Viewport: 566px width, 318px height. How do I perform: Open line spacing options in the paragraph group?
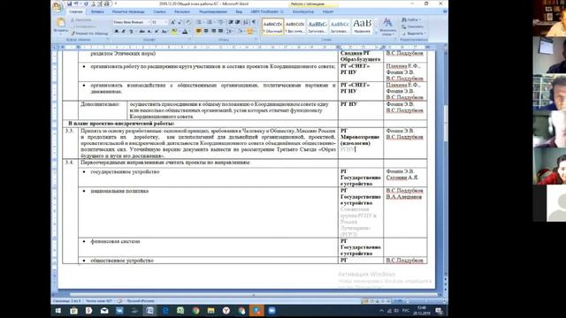230,32
